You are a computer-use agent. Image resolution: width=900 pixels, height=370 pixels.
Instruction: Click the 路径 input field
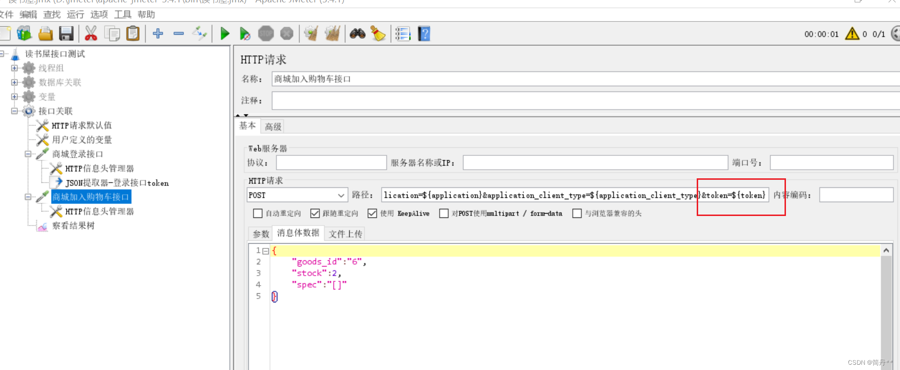pos(575,195)
